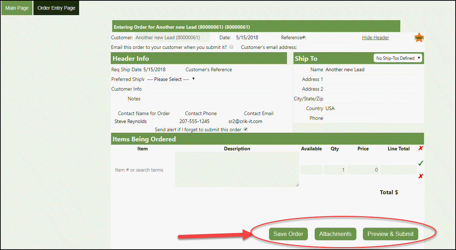The height and width of the screenshot is (250, 456).
Task: Click the Price field showing 0
Action: [362, 170]
